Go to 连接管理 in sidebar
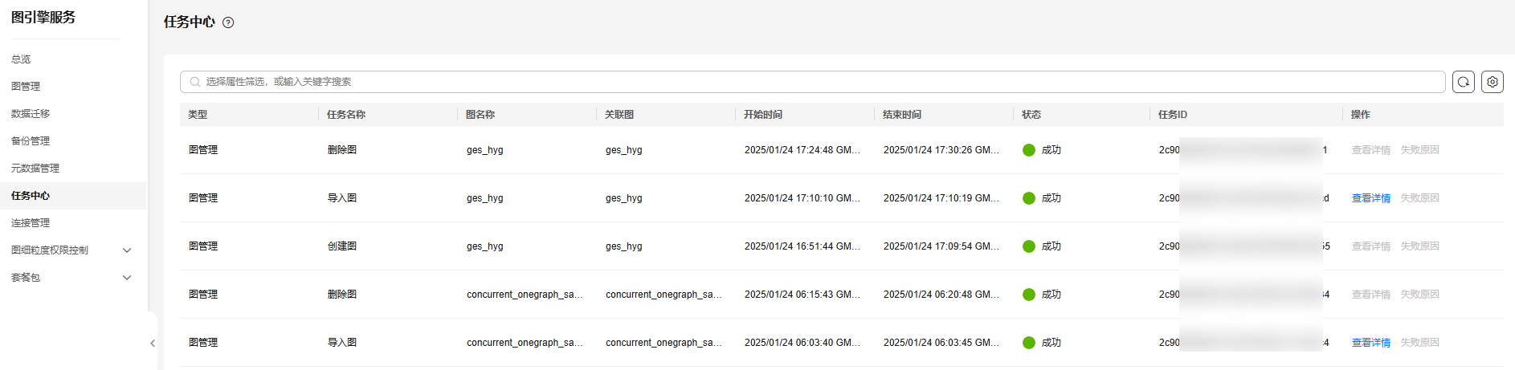This screenshot has height=370, width=1515. (x=31, y=223)
